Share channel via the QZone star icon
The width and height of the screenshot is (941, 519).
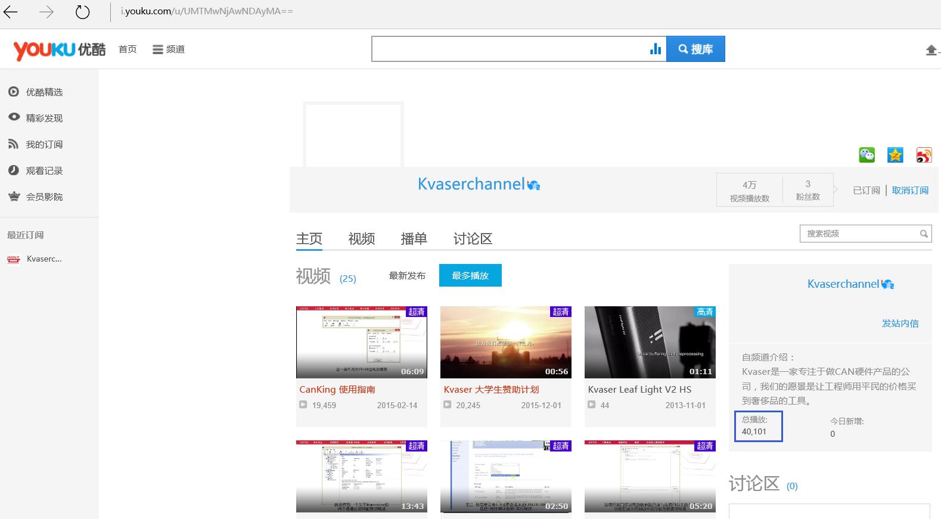[x=895, y=155]
